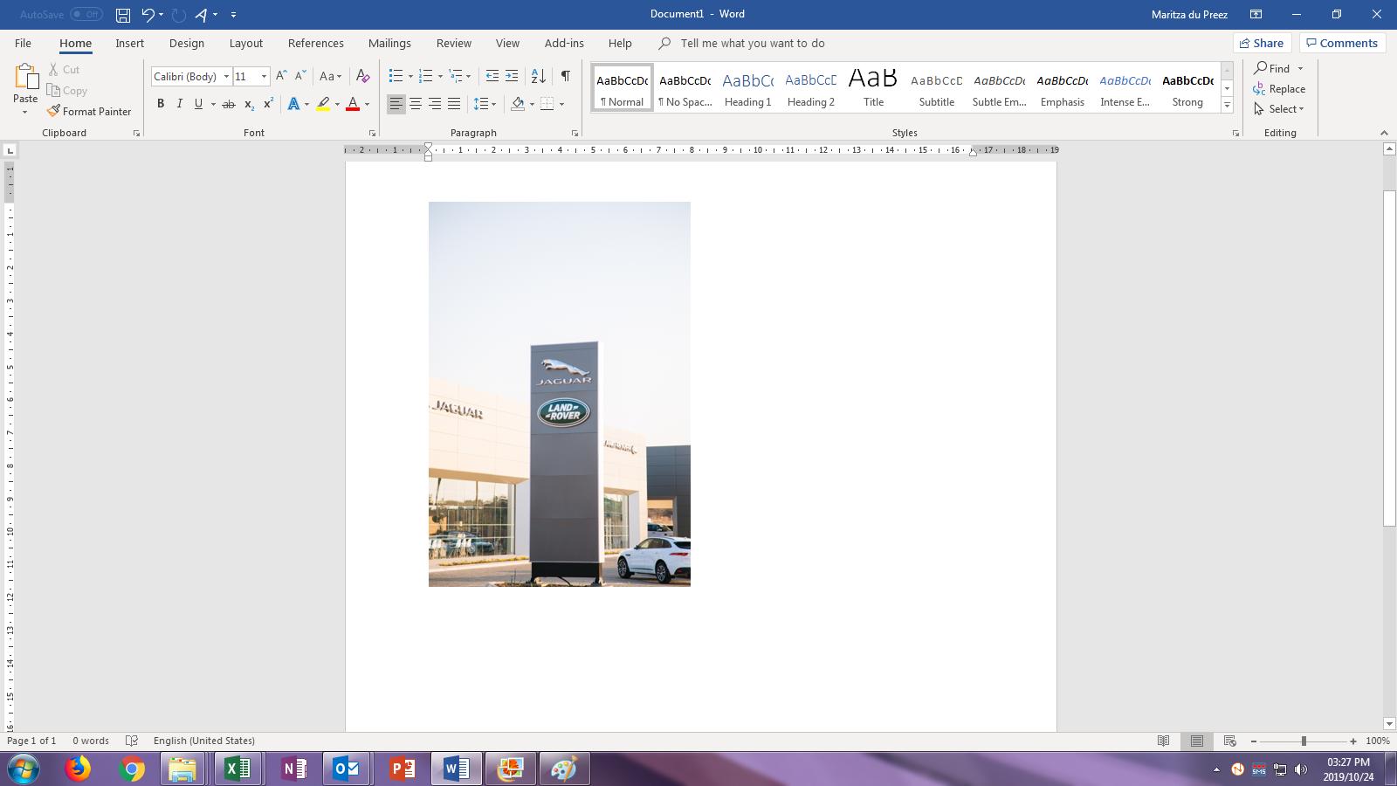
Task: Toggle Bold formatting
Action: point(161,104)
